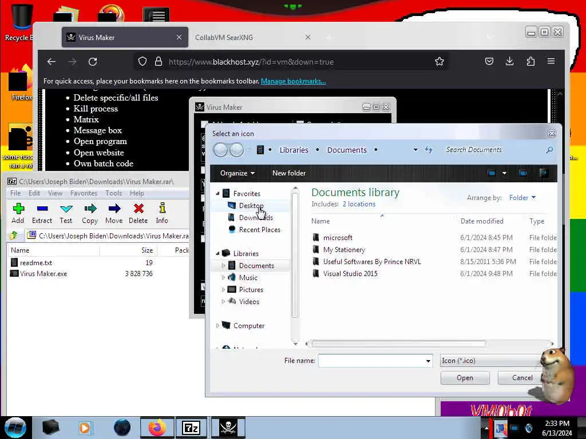Screen dimensions: 586x439
Task: Open the change view dropdown arrow
Action: click(x=504, y=173)
